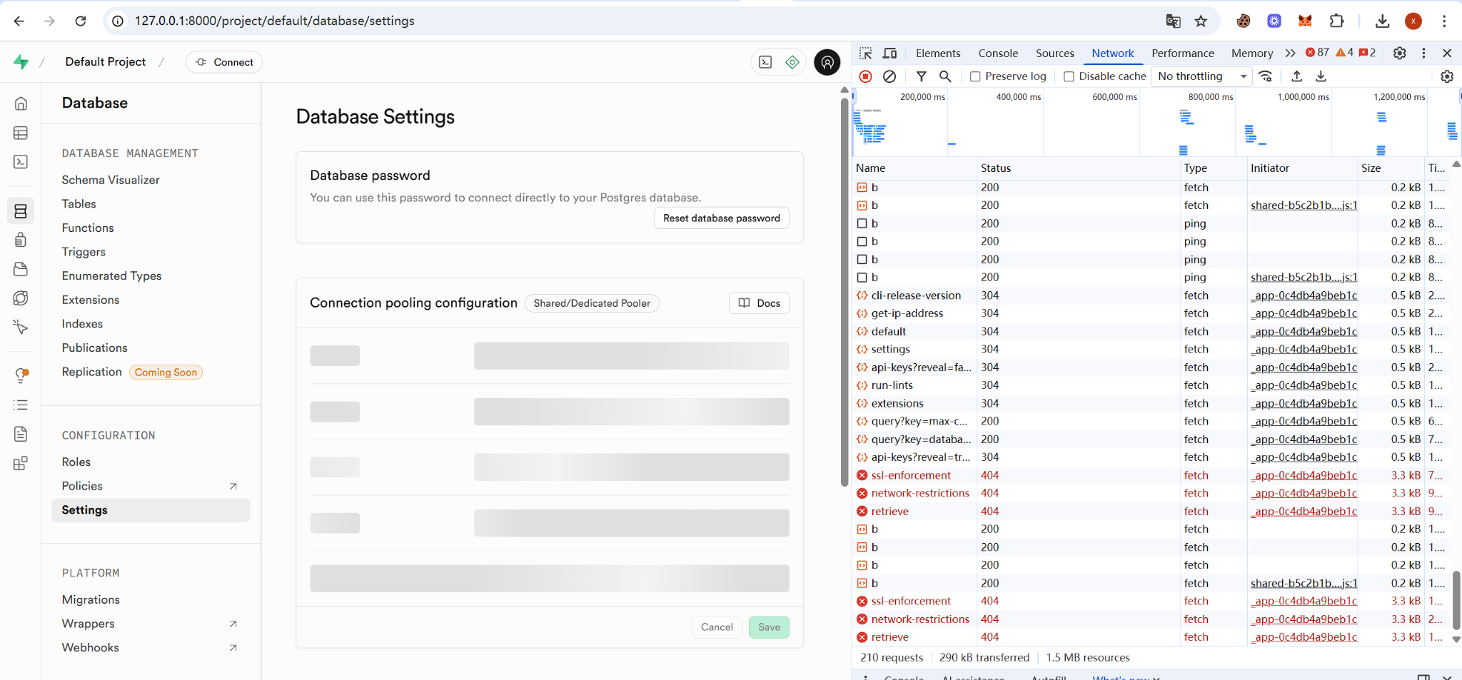The height and width of the screenshot is (680, 1462).
Task: Check the Disable cache option
Action: pos(1069,76)
